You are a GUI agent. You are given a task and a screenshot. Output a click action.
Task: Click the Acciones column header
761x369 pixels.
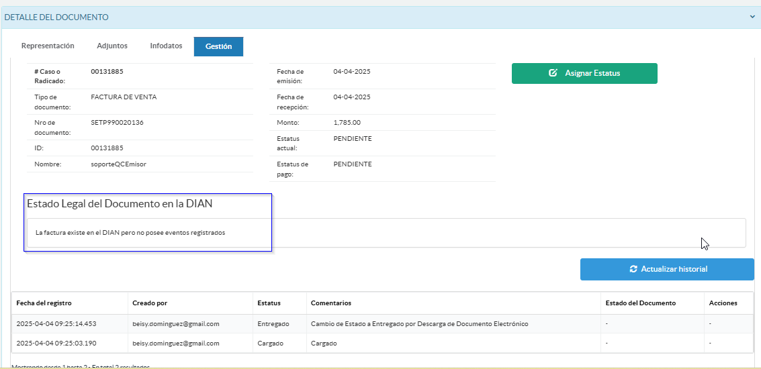pos(723,303)
